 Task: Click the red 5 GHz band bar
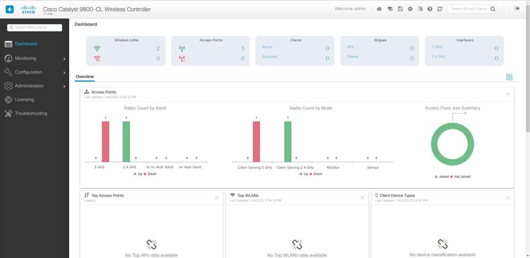(106, 141)
